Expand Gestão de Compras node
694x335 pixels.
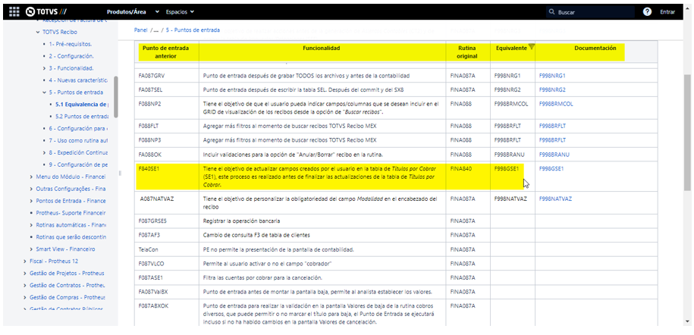tap(25, 297)
